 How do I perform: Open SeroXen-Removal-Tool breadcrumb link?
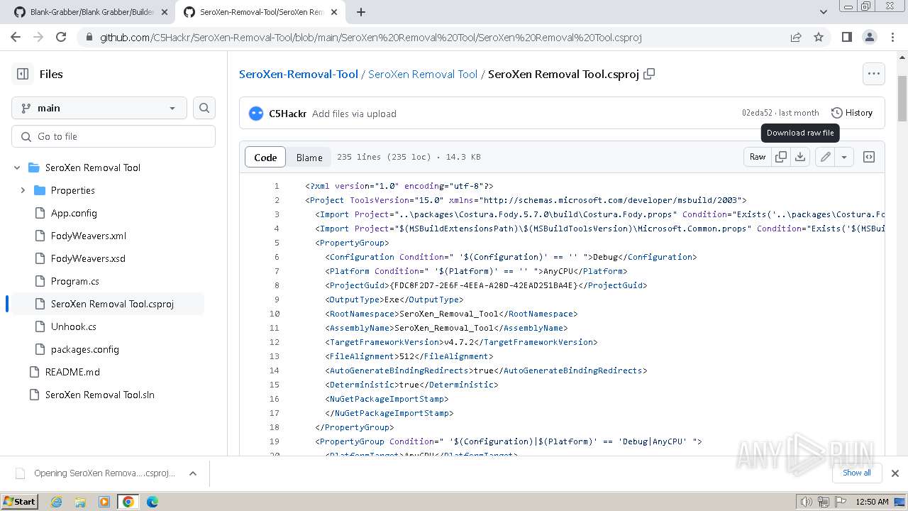(x=299, y=74)
